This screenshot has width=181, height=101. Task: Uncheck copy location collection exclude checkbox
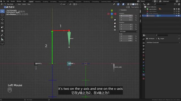[174, 9]
